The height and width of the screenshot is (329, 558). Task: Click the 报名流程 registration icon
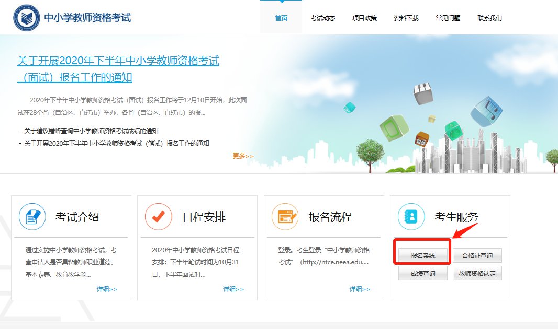pos(285,216)
